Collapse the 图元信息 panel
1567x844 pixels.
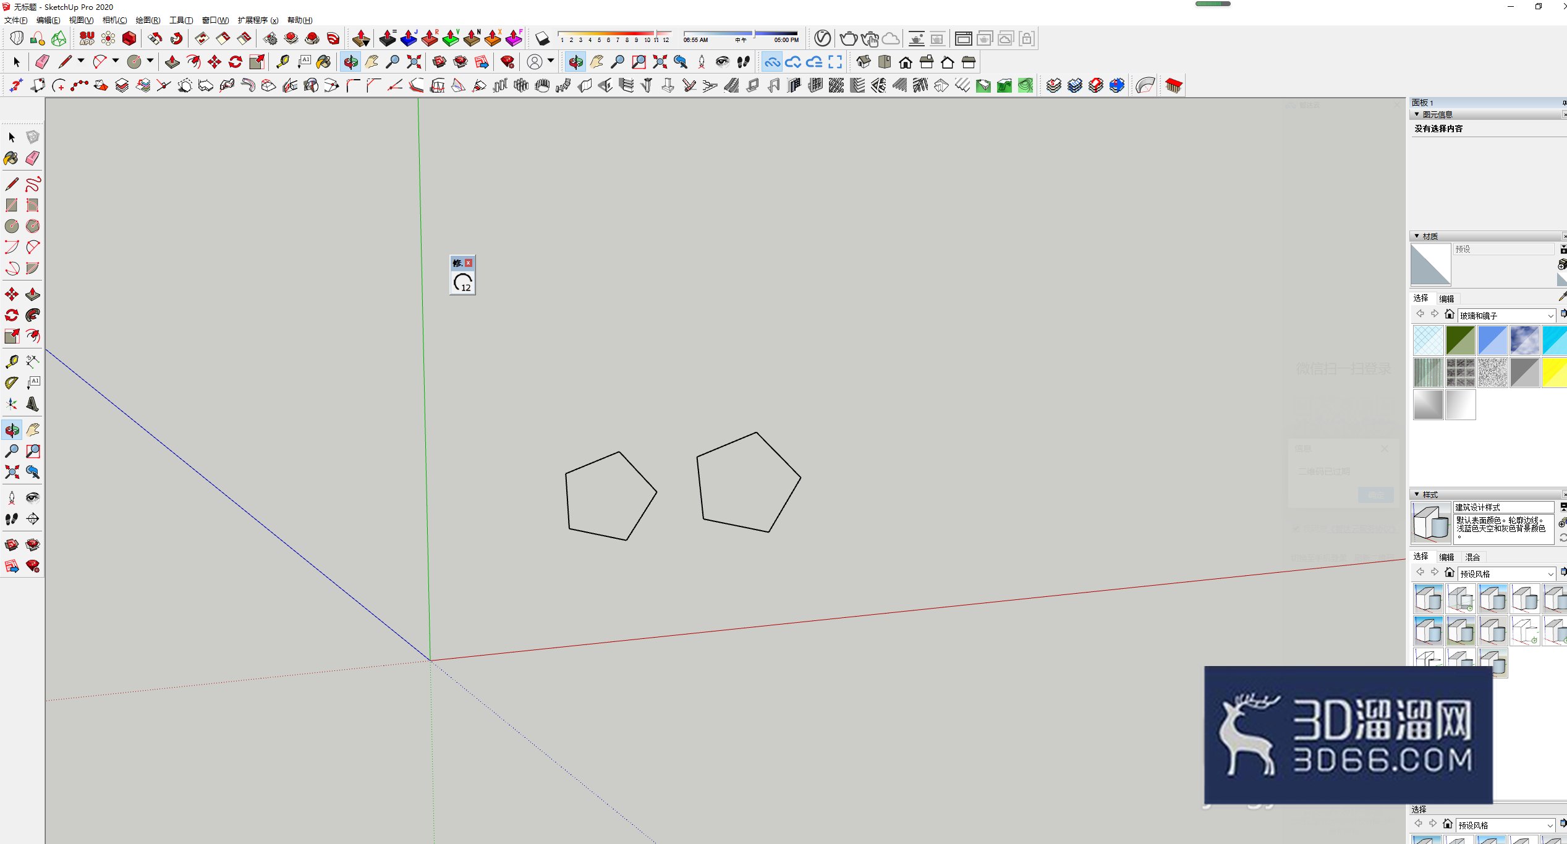click(1417, 114)
